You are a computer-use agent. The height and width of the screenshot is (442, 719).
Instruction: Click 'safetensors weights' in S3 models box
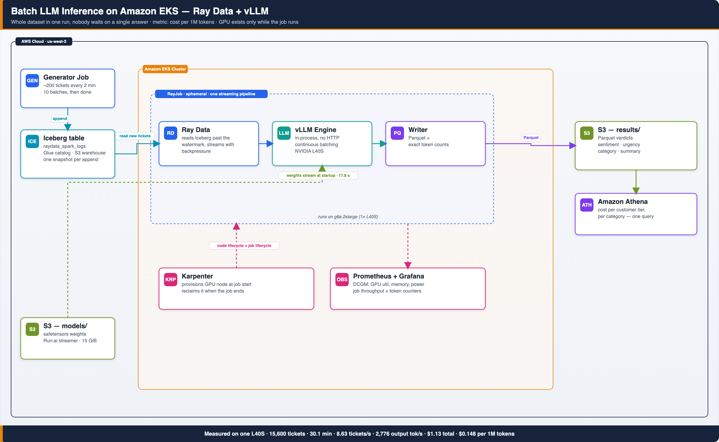[65, 334]
